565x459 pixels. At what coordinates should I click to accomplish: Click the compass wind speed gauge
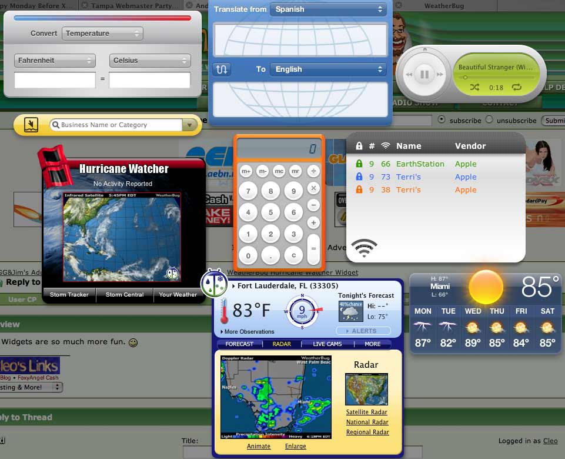click(303, 311)
